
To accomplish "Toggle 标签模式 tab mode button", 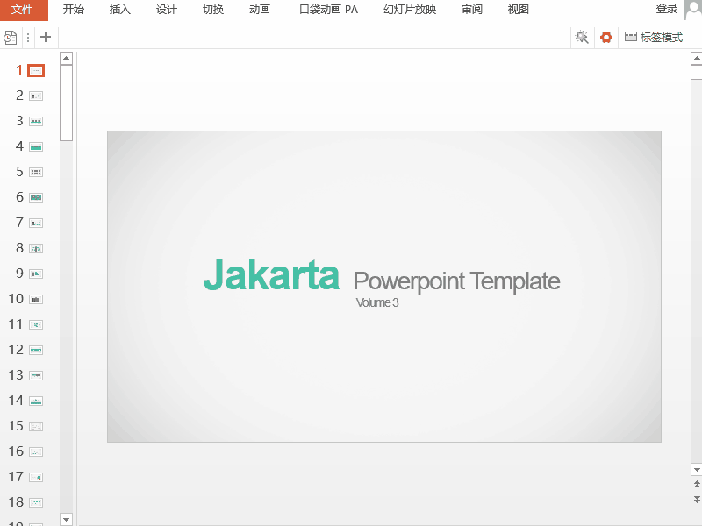I will point(654,37).
